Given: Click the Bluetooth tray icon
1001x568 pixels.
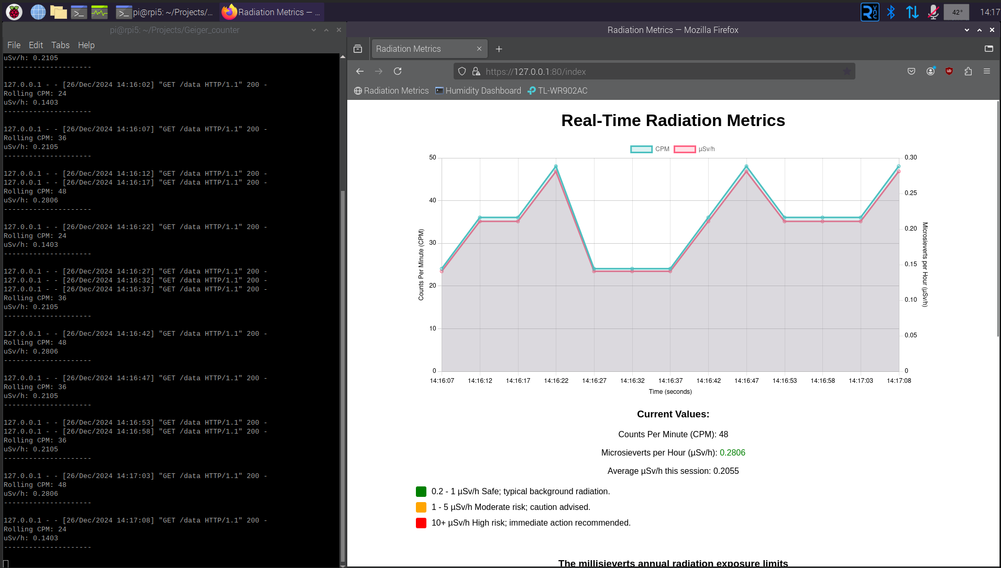Looking at the screenshot, I should tap(890, 12).
